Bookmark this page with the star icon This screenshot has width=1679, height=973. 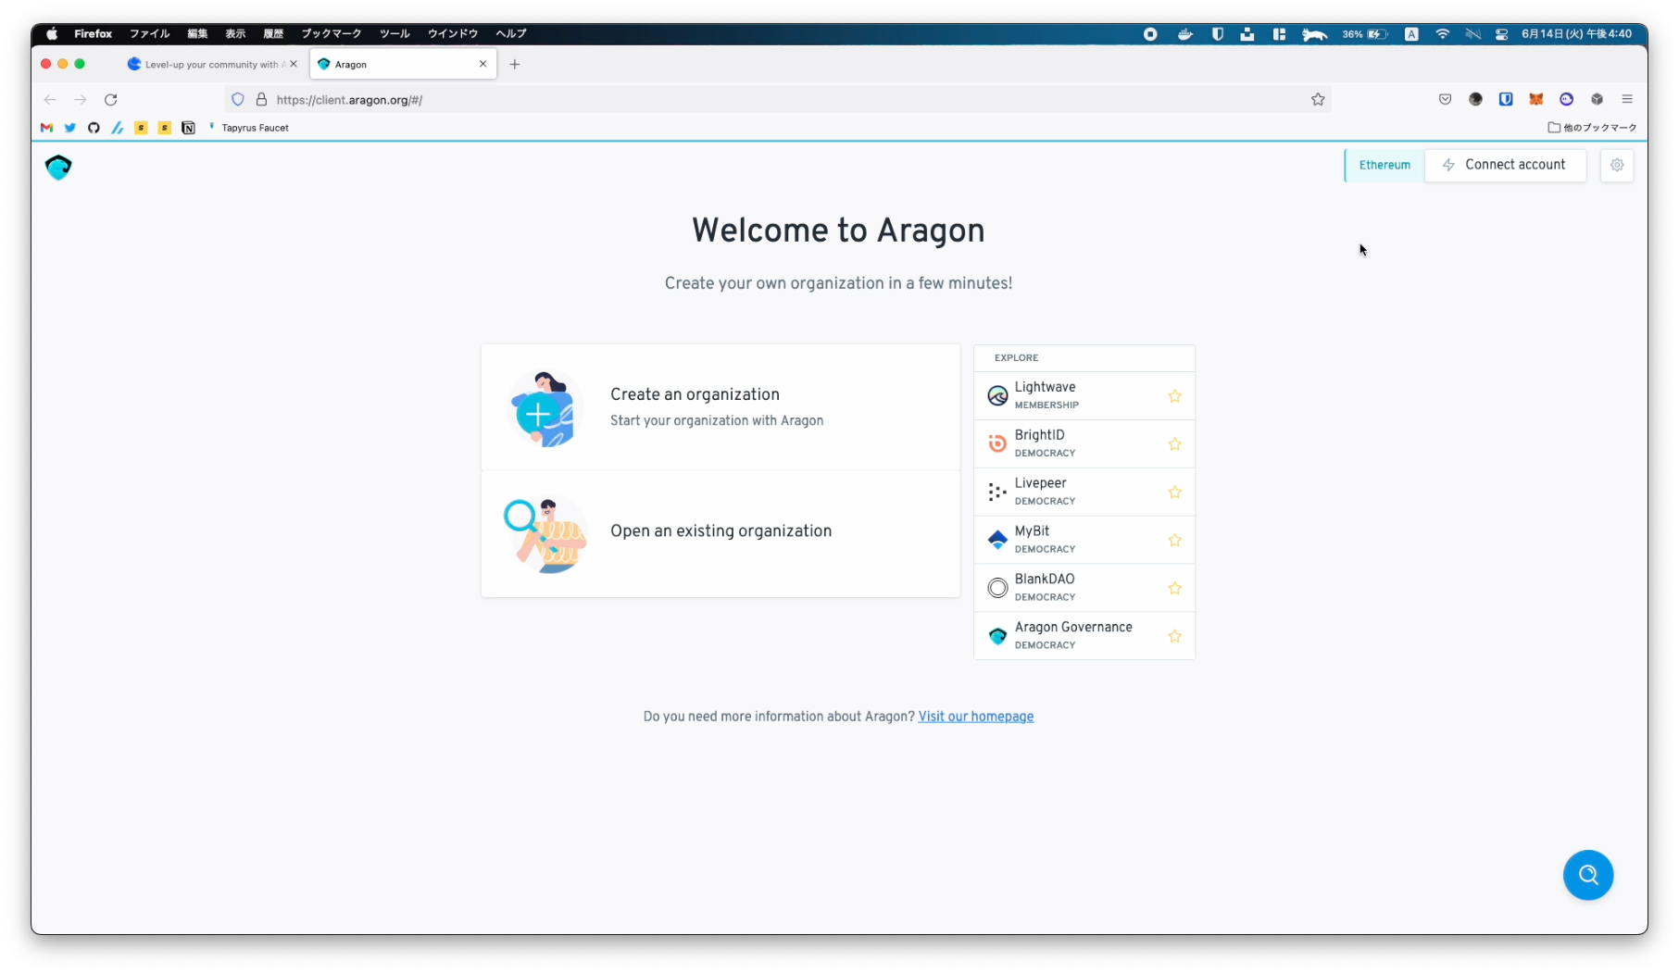(x=1318, y=99)
